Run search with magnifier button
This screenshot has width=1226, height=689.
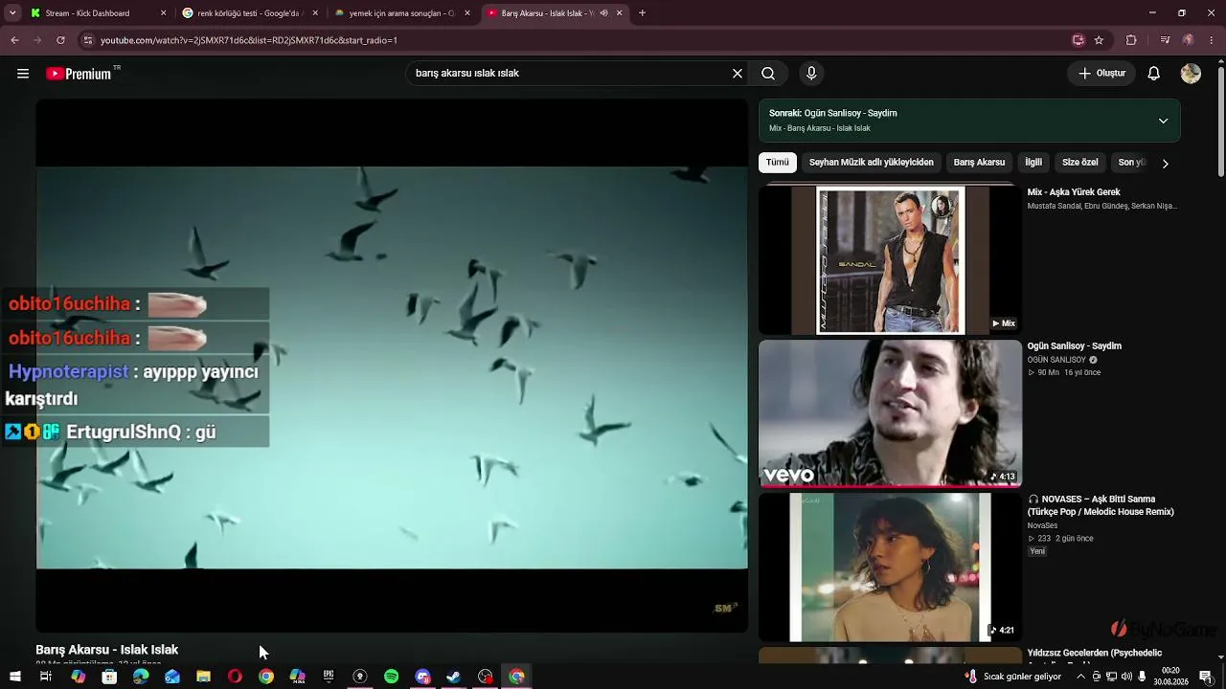pos(768,74)
